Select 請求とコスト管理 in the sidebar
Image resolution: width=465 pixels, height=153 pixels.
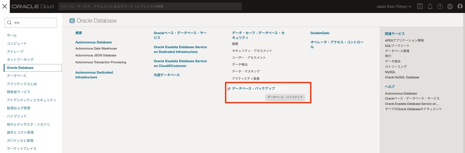tap(20, 132)
